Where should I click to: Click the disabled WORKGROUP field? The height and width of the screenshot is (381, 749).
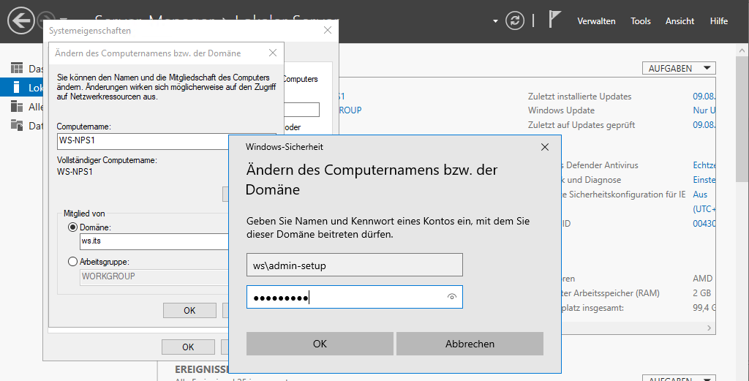pos(154,276)
